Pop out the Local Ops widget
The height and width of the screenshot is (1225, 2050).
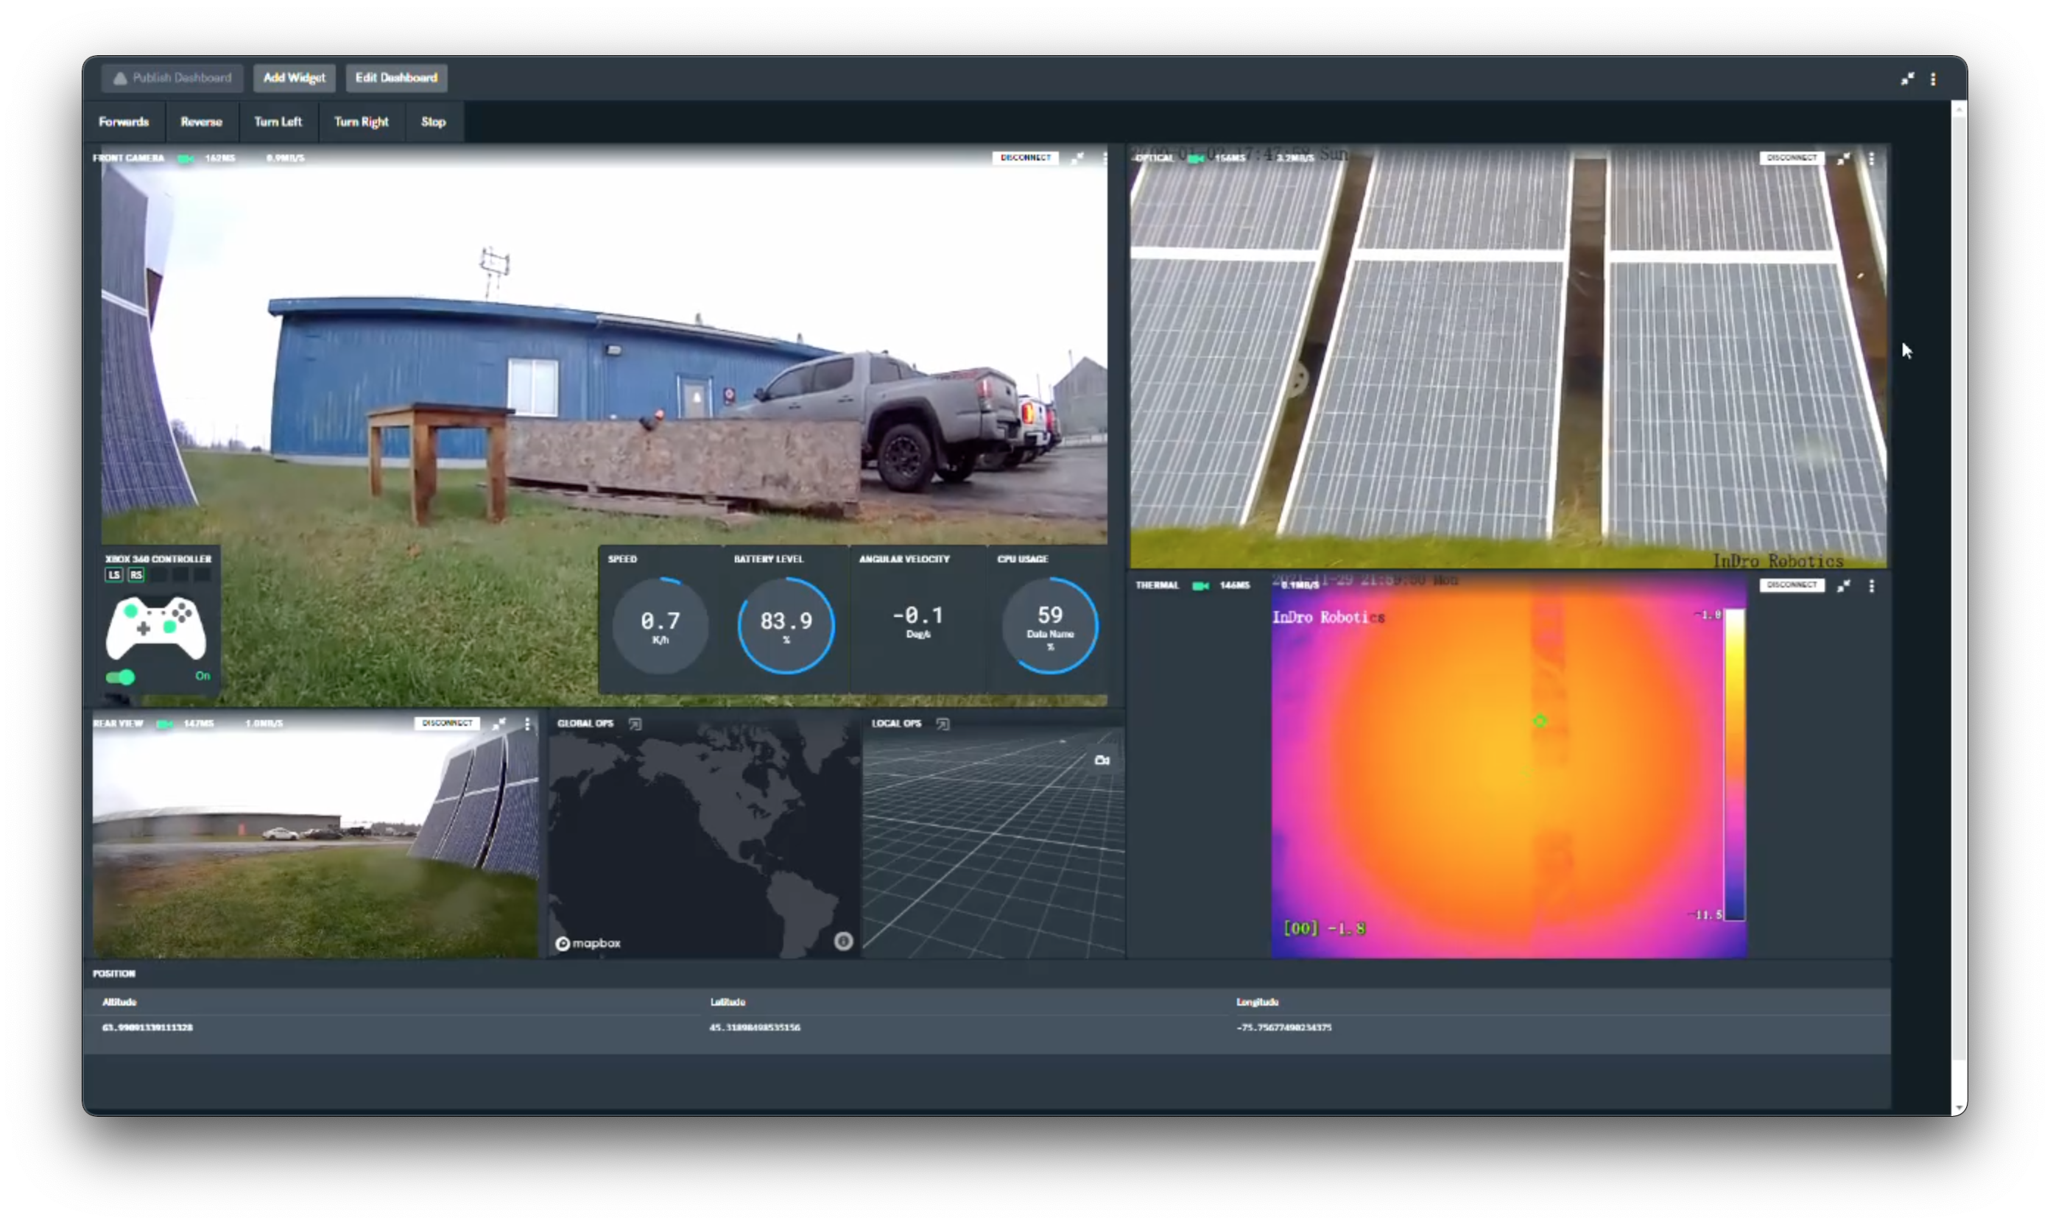click(943, 723)
